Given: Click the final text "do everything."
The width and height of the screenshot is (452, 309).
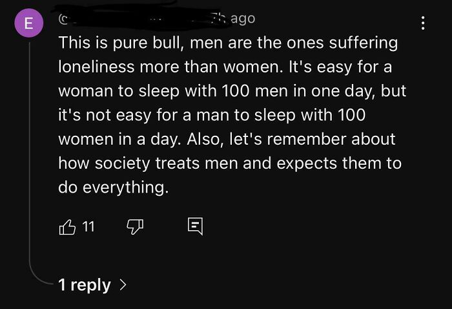Looking at the screenshot, I should tap(113, 187).
